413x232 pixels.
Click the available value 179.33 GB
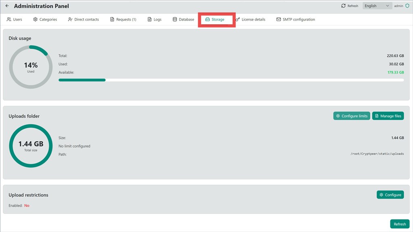(x=396, y=72)
